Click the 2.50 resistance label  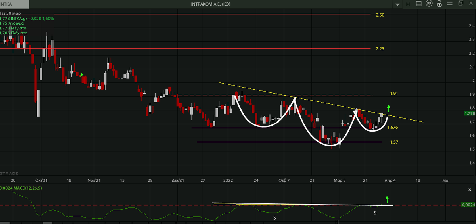point(380,15)
